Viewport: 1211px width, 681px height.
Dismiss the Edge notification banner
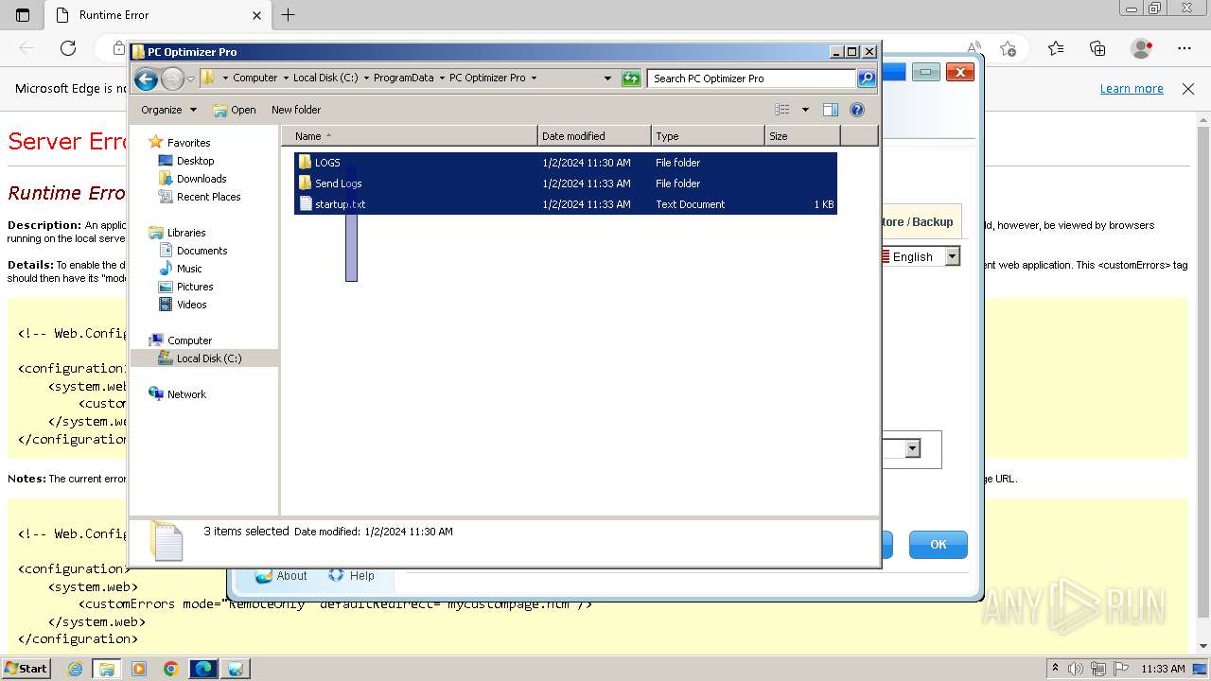click(1188, 89)
